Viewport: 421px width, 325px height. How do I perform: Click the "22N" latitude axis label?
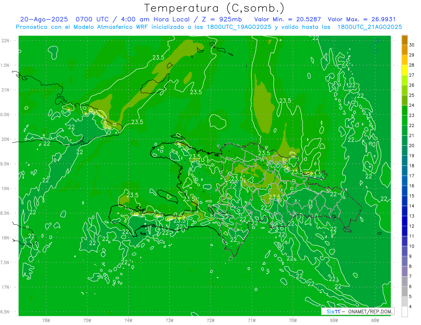click(5, 41)
